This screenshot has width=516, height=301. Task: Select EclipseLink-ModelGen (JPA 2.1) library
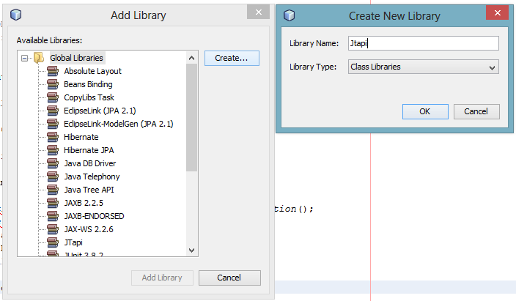(119, 124)
